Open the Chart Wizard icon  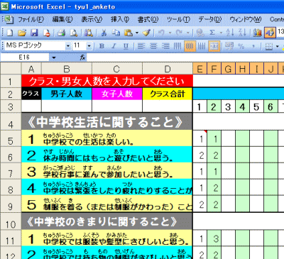257,33
